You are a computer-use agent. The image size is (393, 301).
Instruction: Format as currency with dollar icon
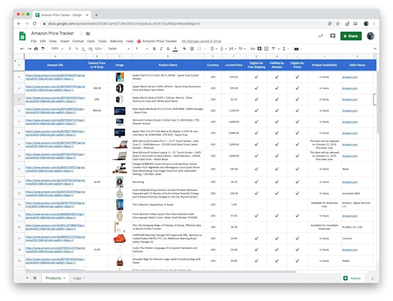(70, 49)
